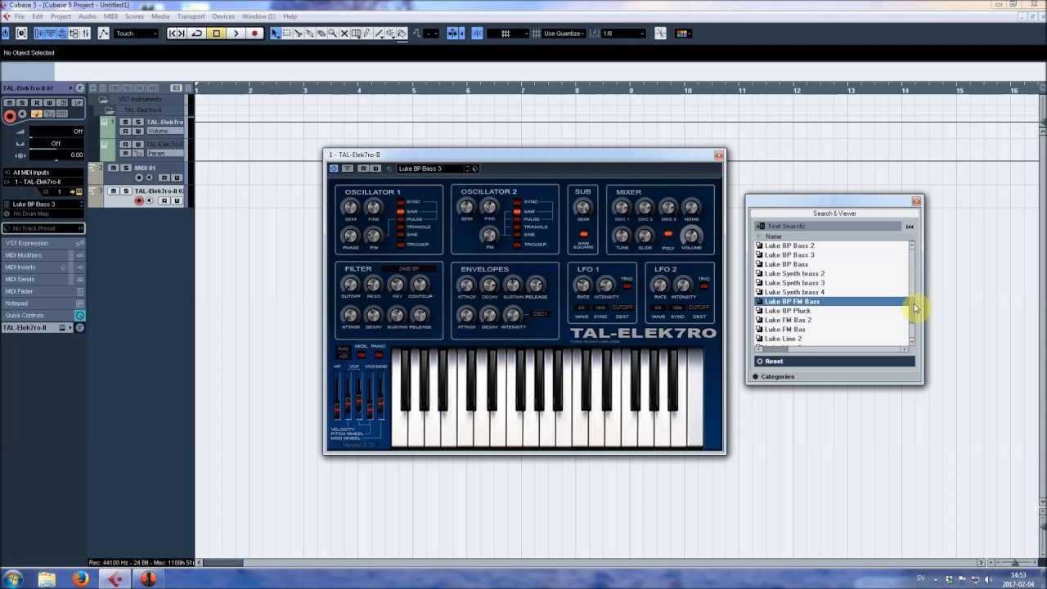Solo the MIDI 01 track
Image resolution: width=1047 pixels, height=589 pixels.
click(x=126, y=168)
